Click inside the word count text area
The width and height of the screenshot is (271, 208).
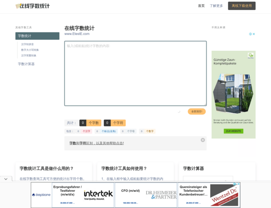tap(135, 73)
